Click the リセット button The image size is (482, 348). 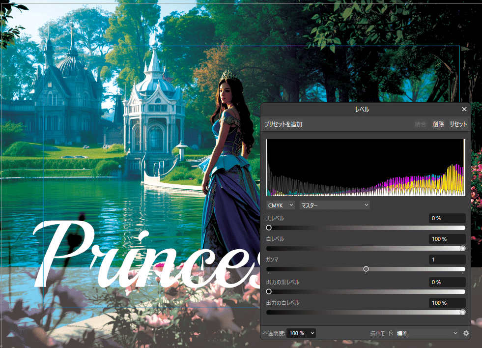tap(458, 124)
